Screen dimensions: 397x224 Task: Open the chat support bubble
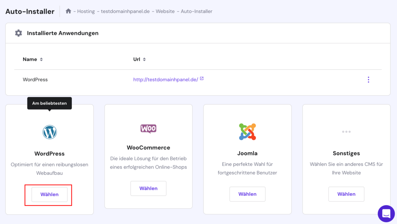(x=386, y=214)
